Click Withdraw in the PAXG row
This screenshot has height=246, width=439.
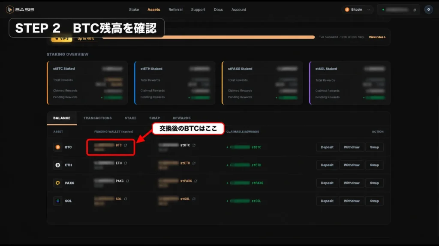point(352,183)
